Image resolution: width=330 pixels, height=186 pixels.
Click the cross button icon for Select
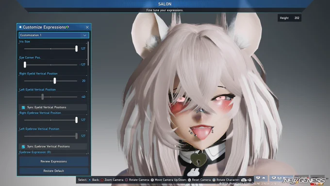click(x=90, y=180)
